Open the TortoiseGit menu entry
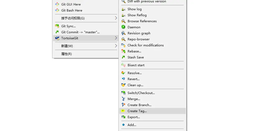Screen dimensions: 262x131 [85, 38]
